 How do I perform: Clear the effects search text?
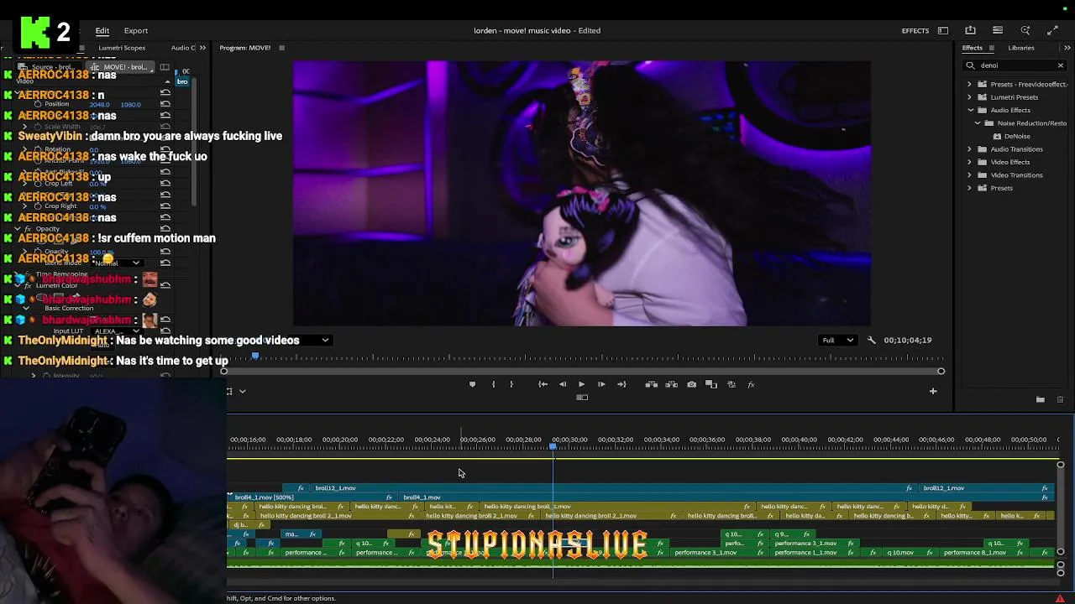click(x=1060, y=65)
